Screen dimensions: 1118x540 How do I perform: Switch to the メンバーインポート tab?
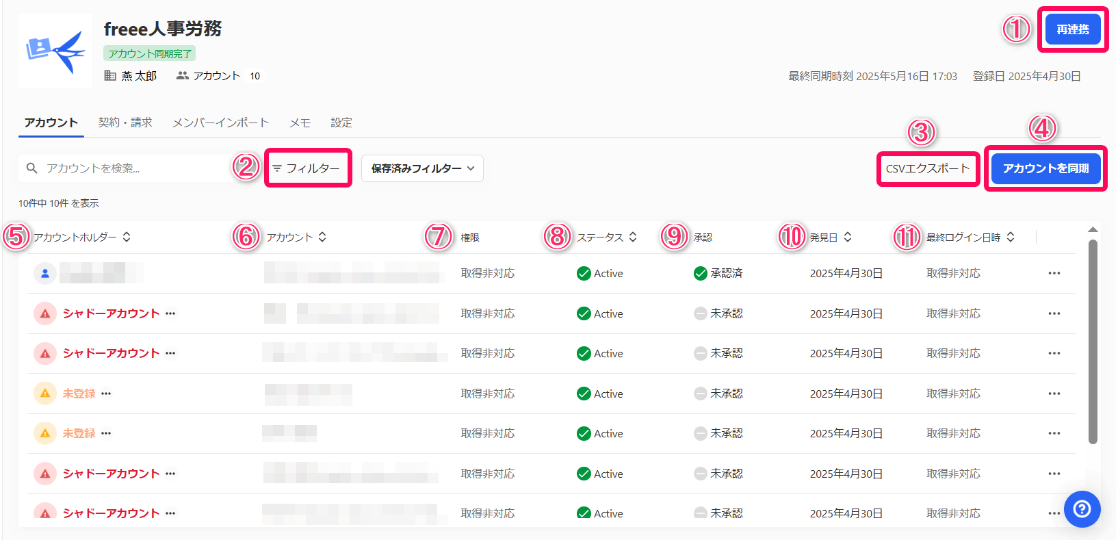point(221,123)
